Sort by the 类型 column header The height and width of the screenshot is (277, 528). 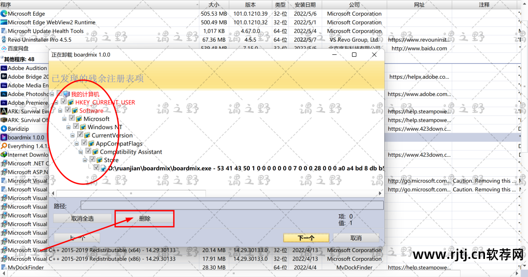click(280, 5)
